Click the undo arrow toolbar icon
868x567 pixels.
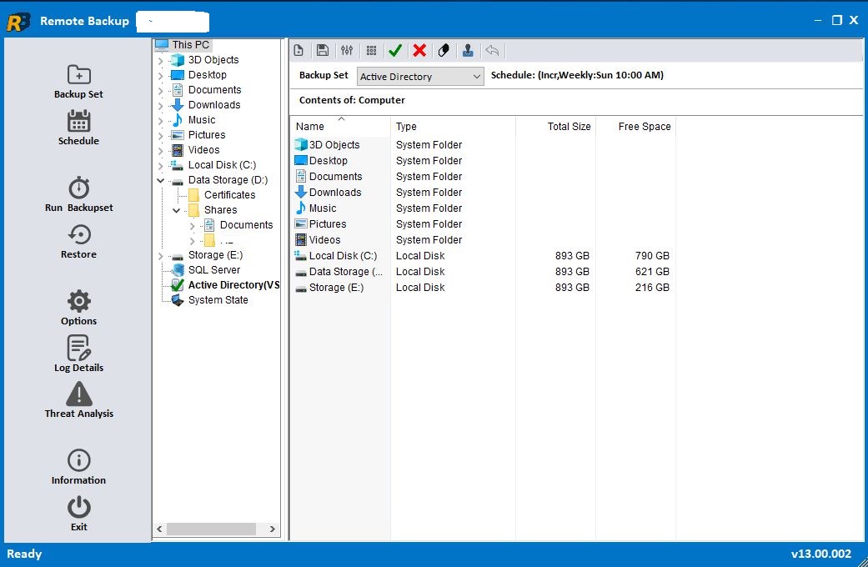(492, 50)
